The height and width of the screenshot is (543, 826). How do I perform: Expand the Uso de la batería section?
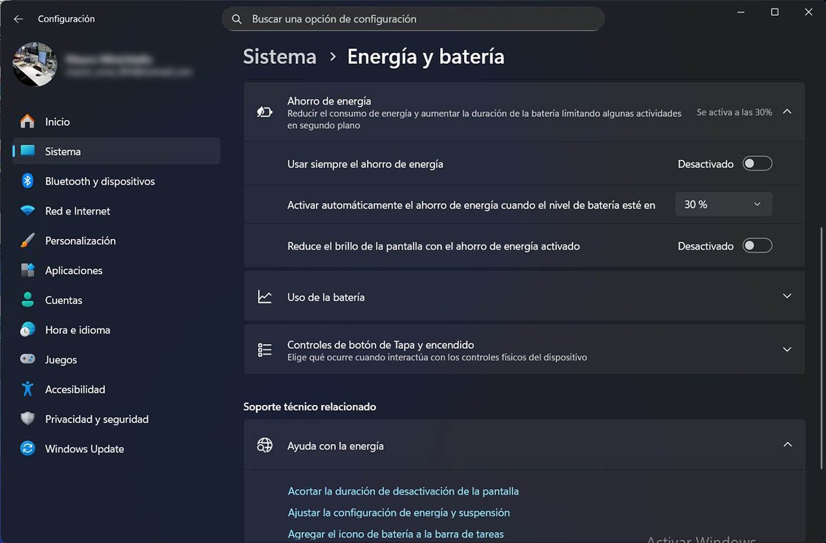point(787,297)
